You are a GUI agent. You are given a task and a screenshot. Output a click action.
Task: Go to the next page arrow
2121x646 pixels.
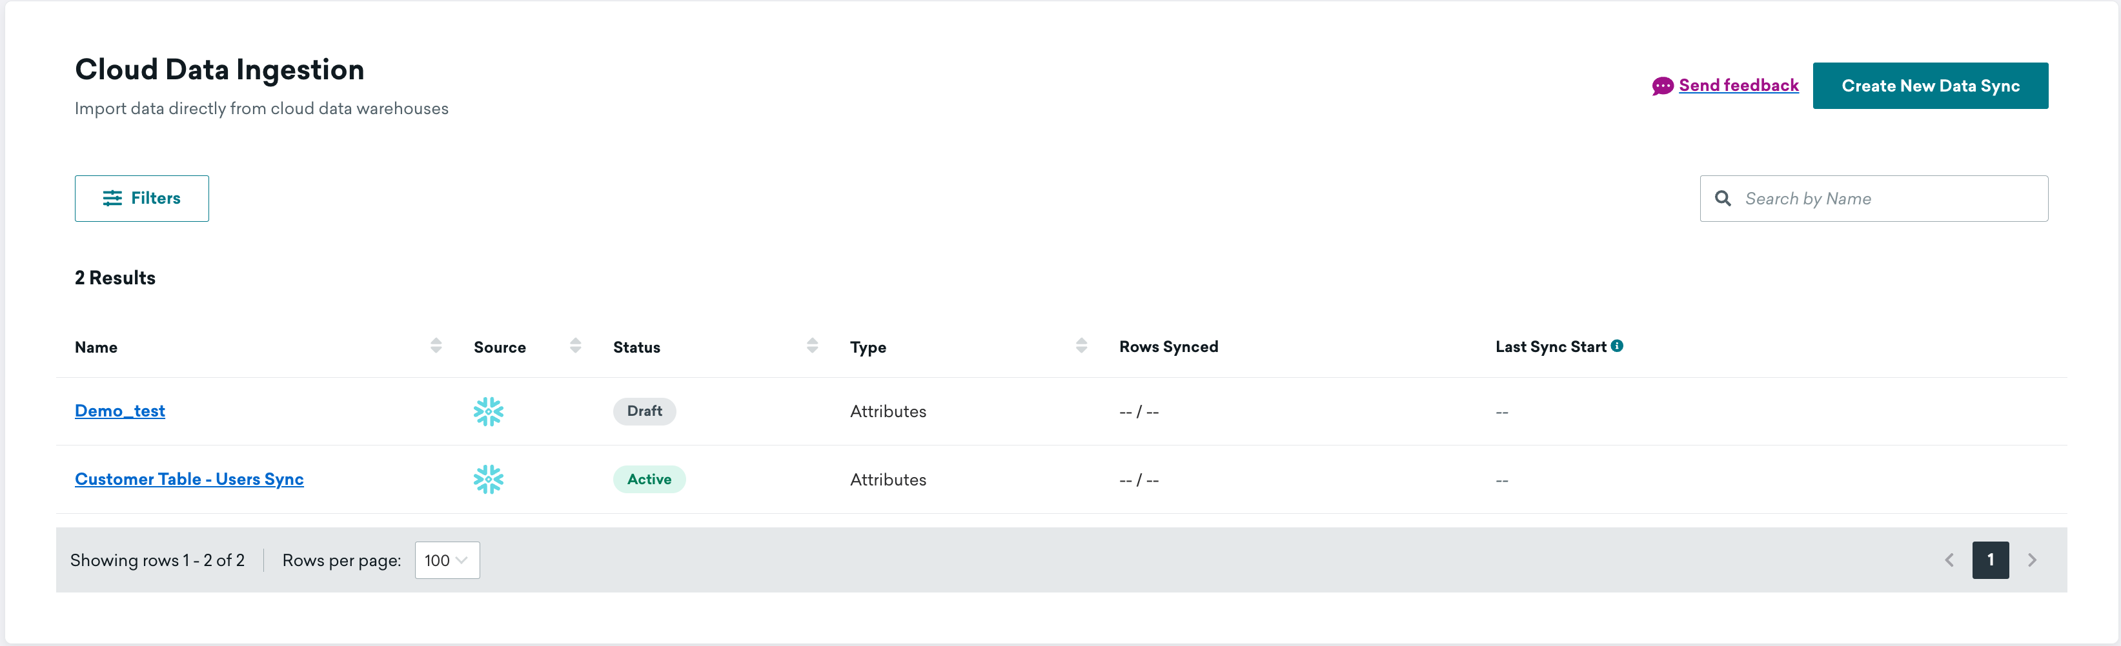click(x=2032, y=560)
